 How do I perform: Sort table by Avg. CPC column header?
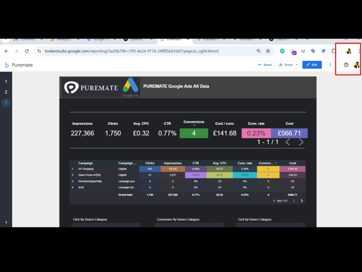220,163
